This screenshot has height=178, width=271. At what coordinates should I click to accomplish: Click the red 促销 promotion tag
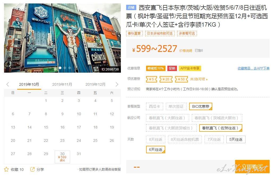click(x=172, y=68)
